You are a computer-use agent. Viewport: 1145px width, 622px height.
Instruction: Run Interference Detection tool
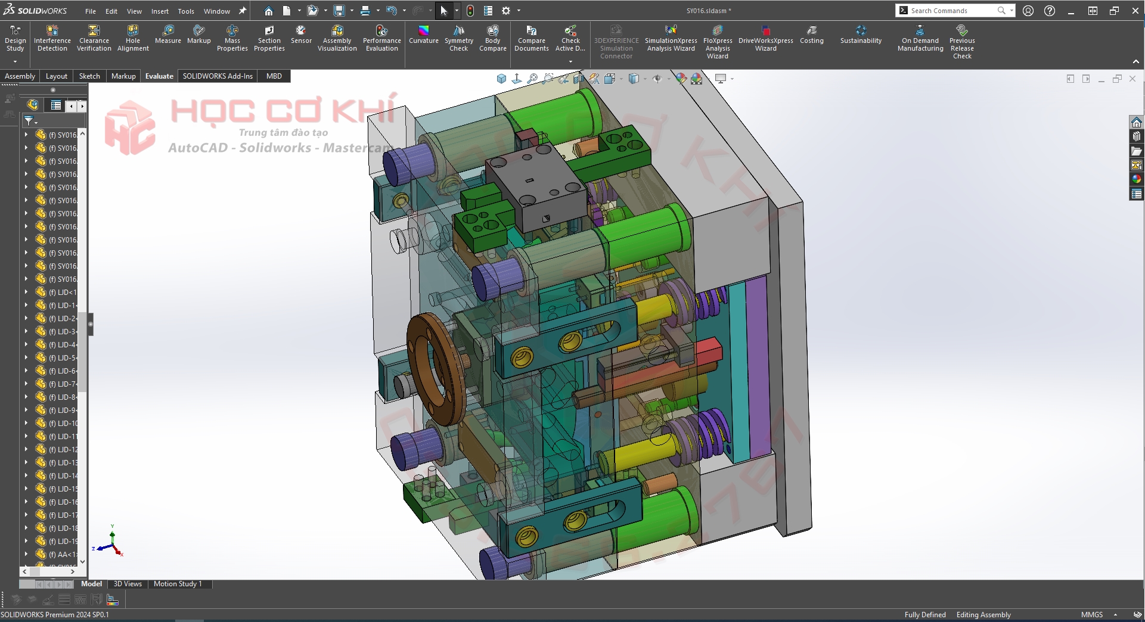coord(52,39)
